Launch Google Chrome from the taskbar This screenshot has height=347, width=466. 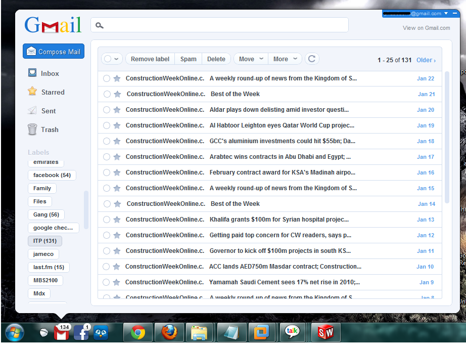click(138, 332)
